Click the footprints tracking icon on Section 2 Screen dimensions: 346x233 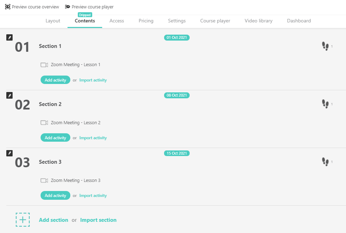(x=325, y=104)
